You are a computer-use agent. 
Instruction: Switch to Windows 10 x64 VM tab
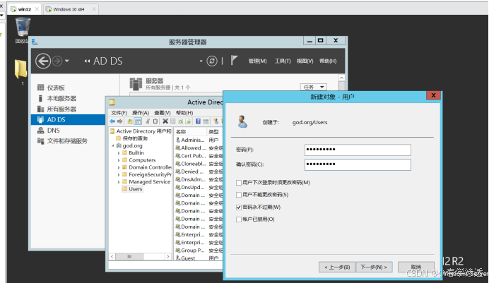pyautogui.click(x=71, y=9)
